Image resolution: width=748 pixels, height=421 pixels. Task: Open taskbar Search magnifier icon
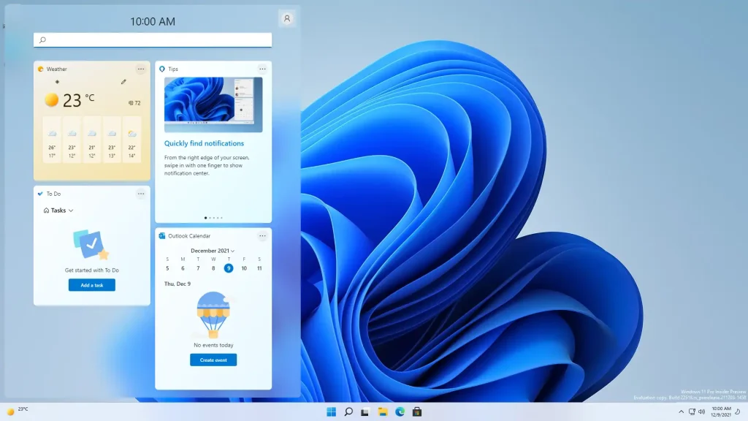348,412
